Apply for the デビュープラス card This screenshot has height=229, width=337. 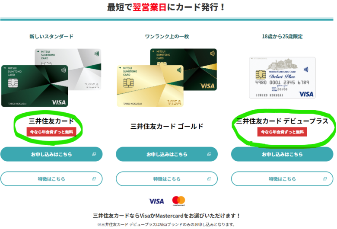(282, 154)
